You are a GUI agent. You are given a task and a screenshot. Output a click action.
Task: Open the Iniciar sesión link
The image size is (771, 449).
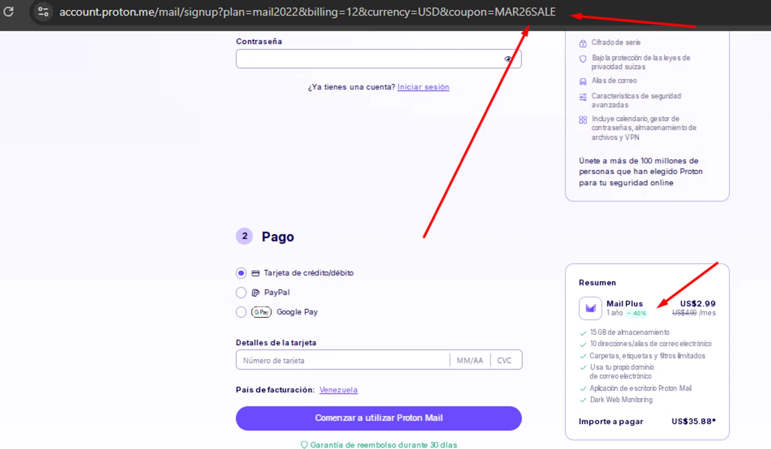click(423, 87)
